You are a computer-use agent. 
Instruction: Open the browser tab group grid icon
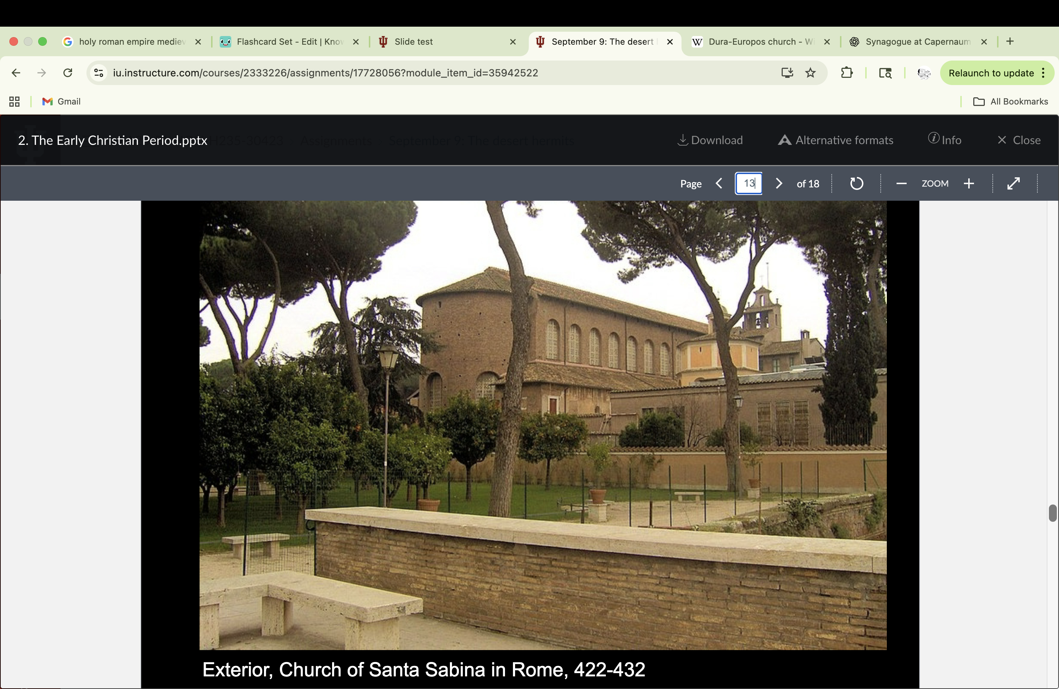pos(14,102)
